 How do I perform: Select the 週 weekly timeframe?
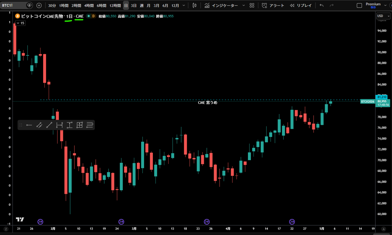pos(141,6)
